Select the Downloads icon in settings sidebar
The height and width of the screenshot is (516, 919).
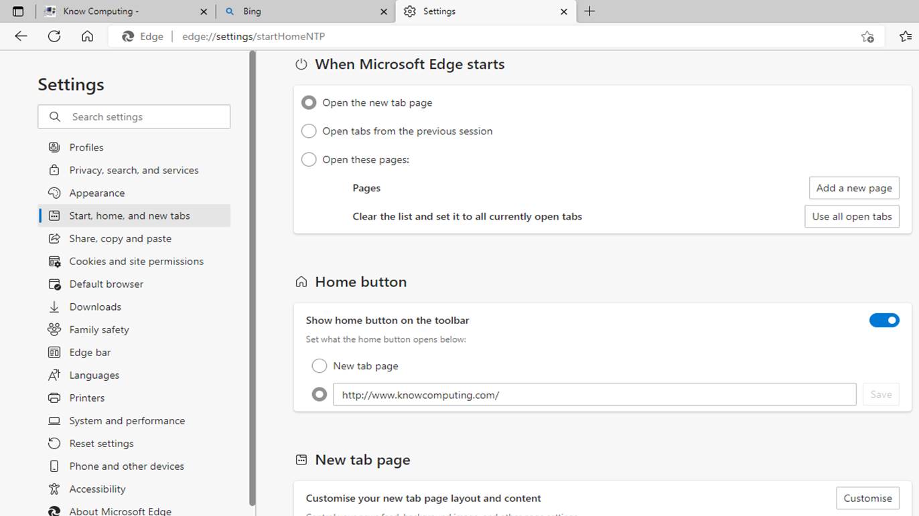(x=54, y=307)
